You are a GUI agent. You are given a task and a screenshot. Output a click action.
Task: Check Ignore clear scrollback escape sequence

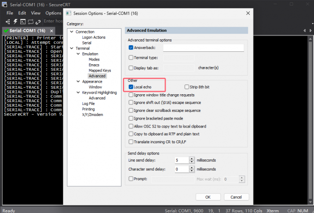(131, 110)
